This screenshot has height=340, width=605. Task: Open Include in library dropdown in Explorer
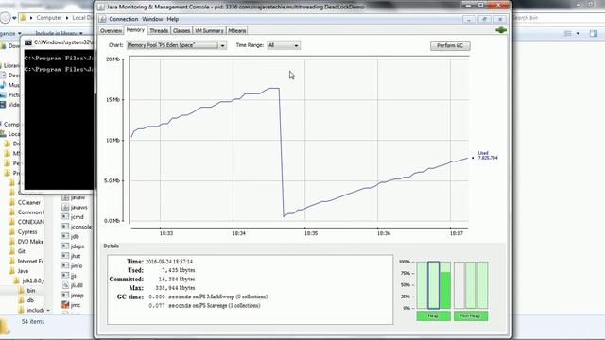(60, 34)
